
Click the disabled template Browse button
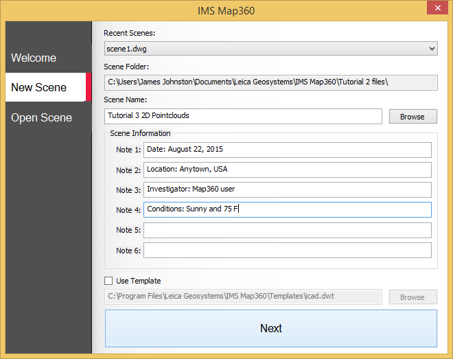pyautogui.click(x=413, y=297)
